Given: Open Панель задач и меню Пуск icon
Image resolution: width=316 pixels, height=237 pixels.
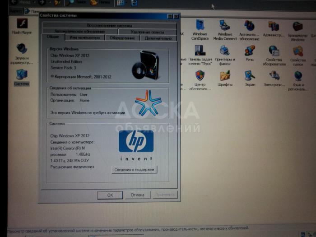Looking at the screenshot, I should (200, 55).
